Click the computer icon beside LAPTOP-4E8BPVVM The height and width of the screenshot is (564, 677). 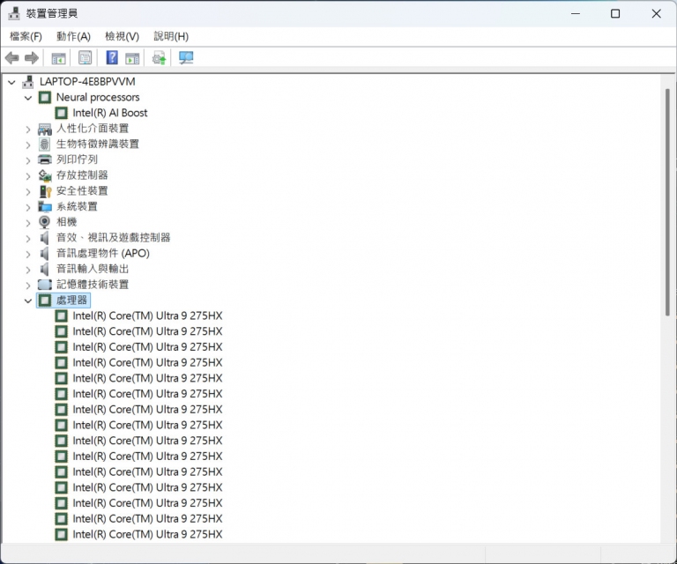[x=28, y=82]
